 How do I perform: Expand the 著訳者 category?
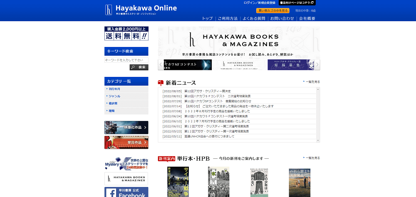click(113, 103)
